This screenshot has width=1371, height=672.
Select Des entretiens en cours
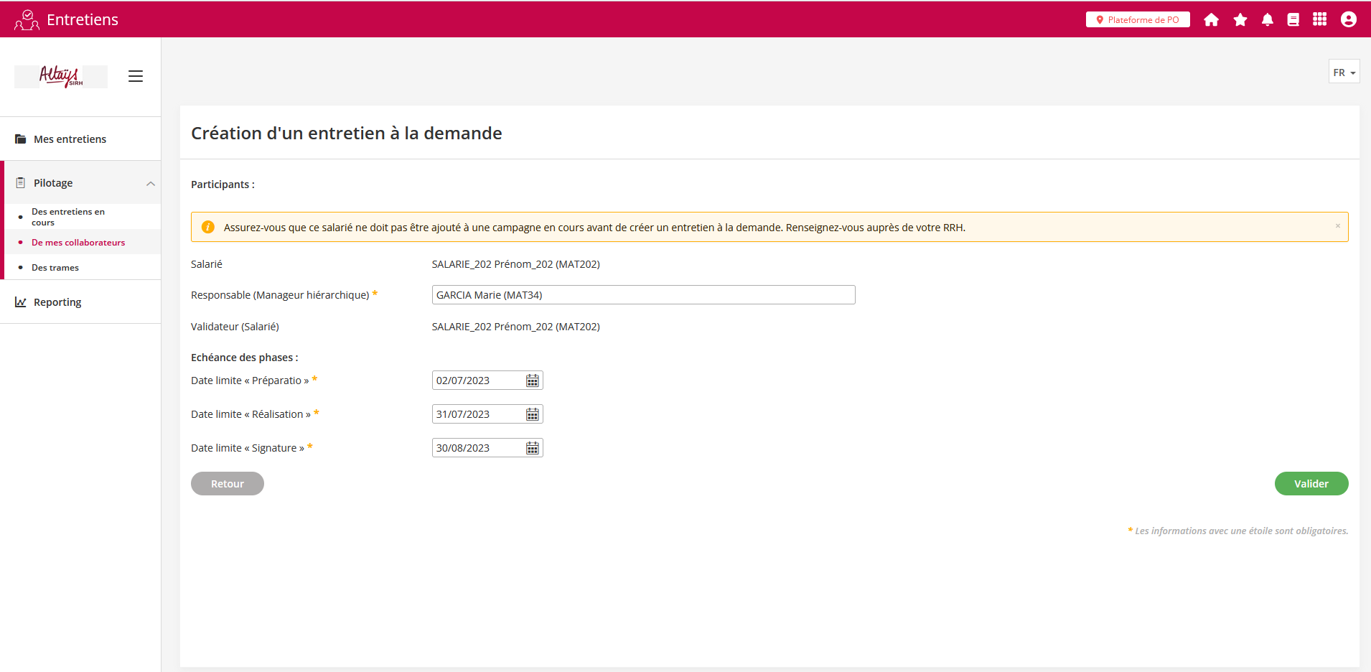[x=68, y=217]
